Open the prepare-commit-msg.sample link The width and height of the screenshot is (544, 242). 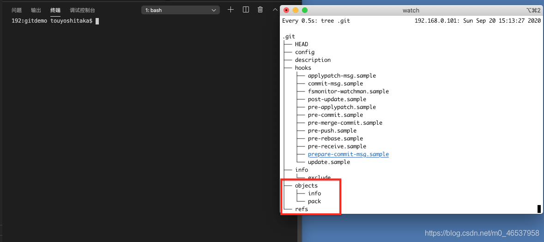click(x=348, y=154)
